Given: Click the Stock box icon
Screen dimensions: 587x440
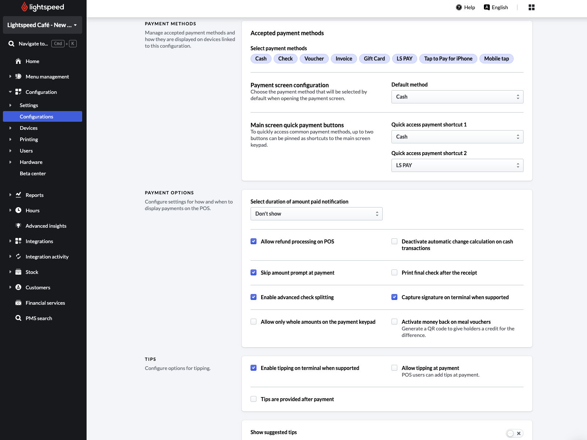Looking at the screenshot, I should pyautogui.click(x=18, y=272).
